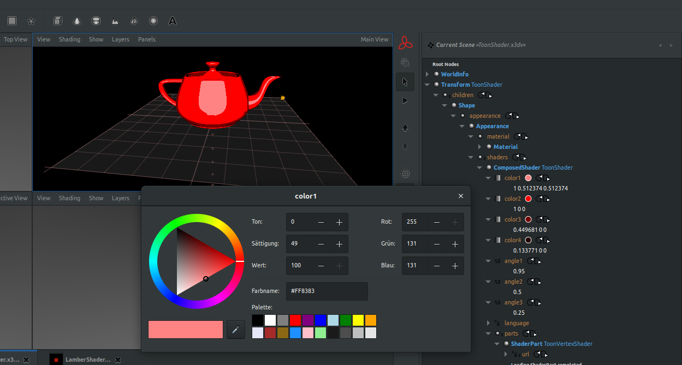Select the Text 'A' tool
This screenshot has height=365, width=682.
click(x=173, y=21)
